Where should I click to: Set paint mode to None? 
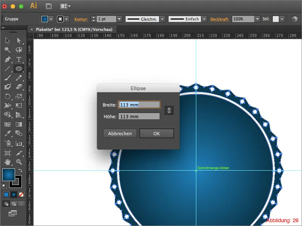pyautogui.click(x=22, y=195)
